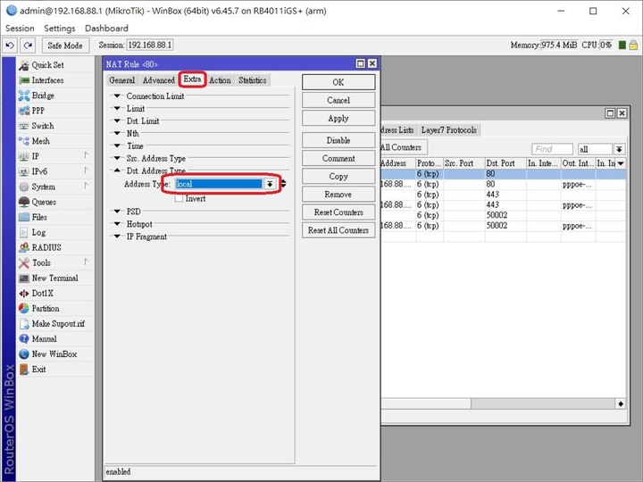
Task: Click the OK button
Action: pyautogui.click(x=338, y=82)
